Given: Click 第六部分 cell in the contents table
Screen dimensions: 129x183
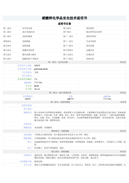Looking at the screenshot, I should point(7,50).
